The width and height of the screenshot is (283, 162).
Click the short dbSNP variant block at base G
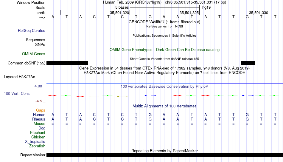point(248,63)
